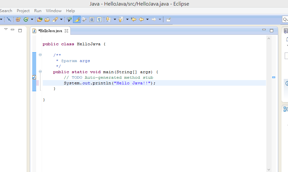Click Previous Annotation icon

[121, 19]
